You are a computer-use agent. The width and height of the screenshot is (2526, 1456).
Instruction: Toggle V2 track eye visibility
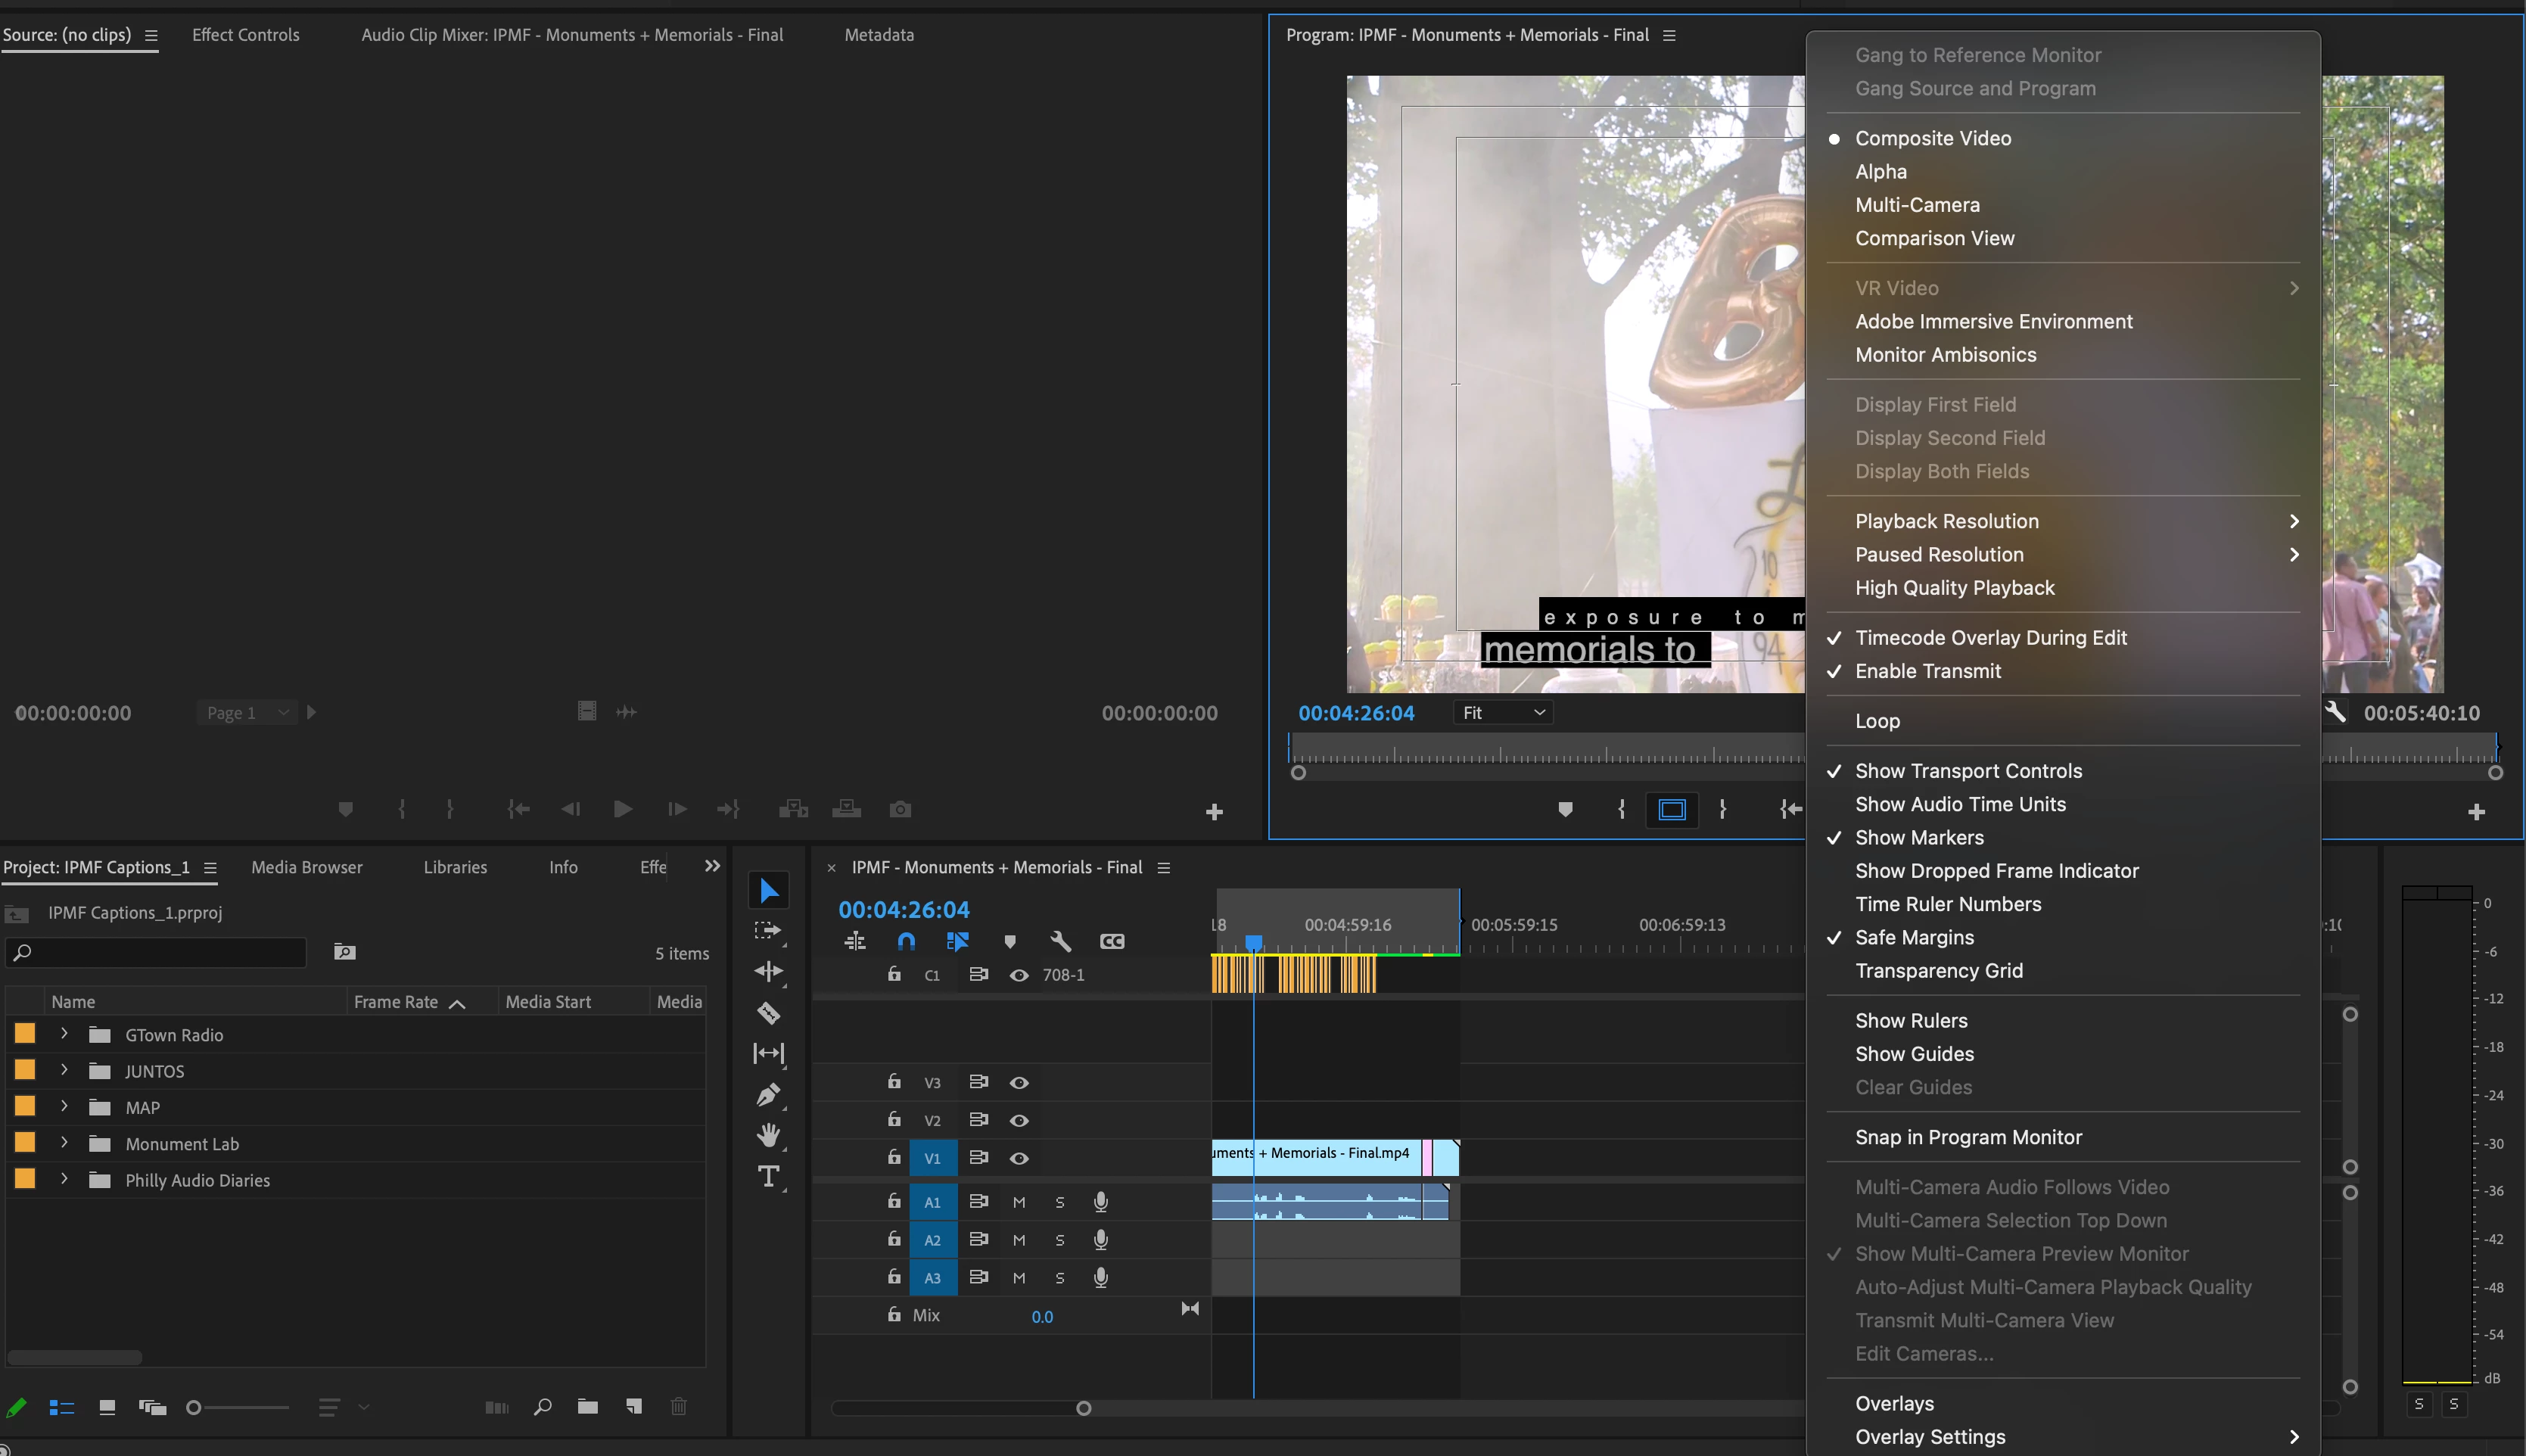[1019, 1120]
